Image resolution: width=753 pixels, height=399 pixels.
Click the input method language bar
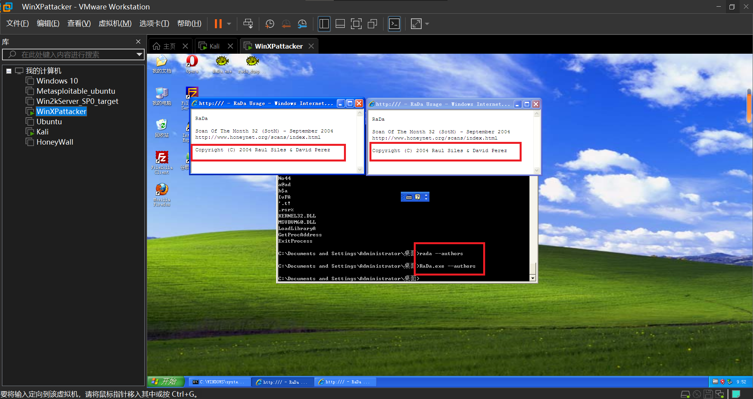(415, 197)
